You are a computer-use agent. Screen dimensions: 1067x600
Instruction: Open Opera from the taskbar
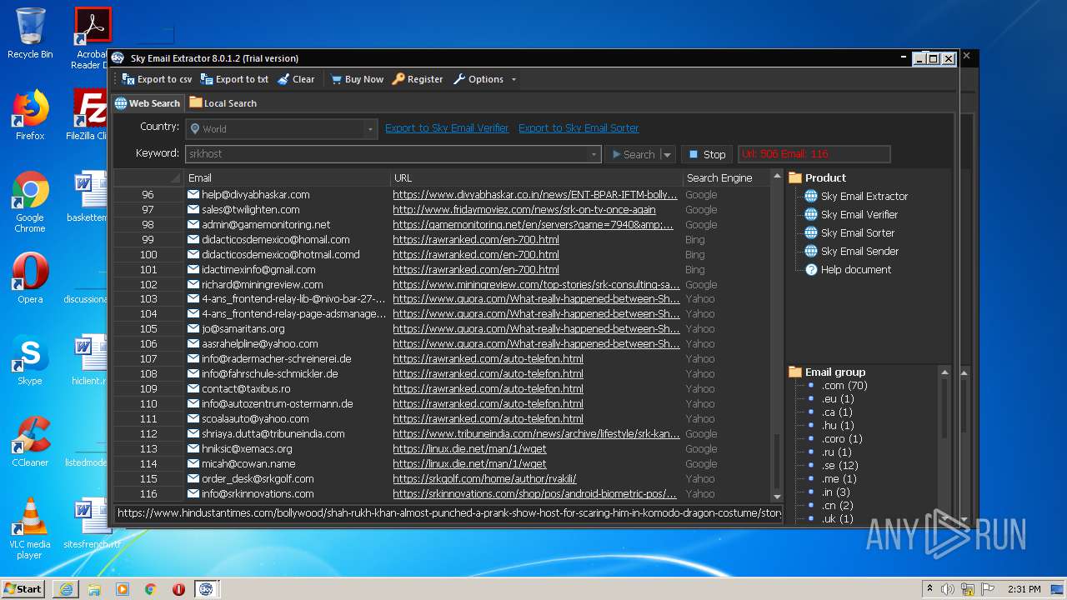click(x=178, y=589)
